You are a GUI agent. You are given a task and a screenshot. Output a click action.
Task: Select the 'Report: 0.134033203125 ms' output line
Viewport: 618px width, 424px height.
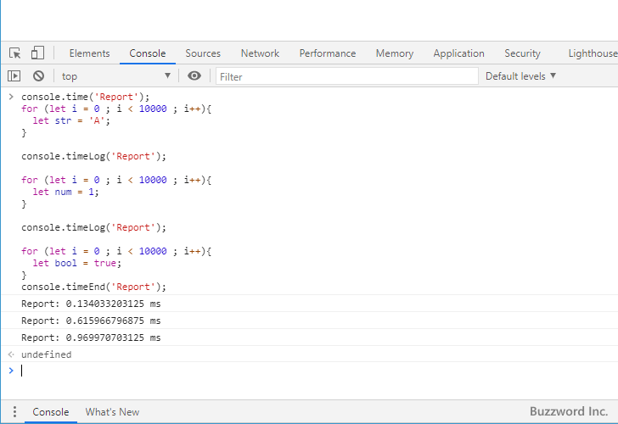(91, 304)
